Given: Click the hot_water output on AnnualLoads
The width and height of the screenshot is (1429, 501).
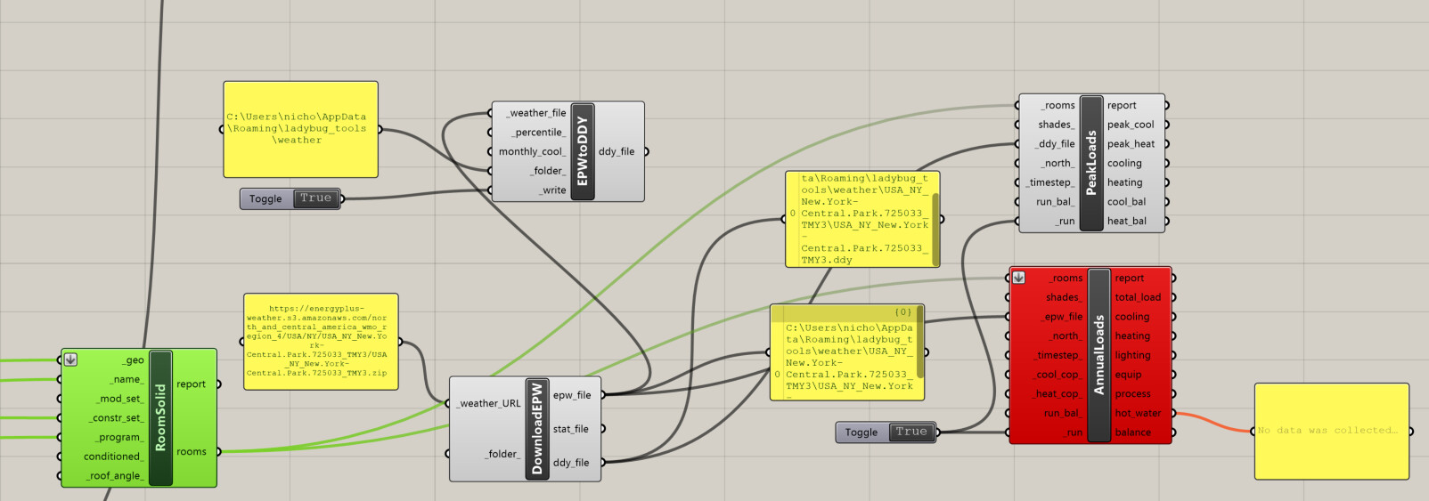Looking at the screenshot, I should (x=1138, y=413).
